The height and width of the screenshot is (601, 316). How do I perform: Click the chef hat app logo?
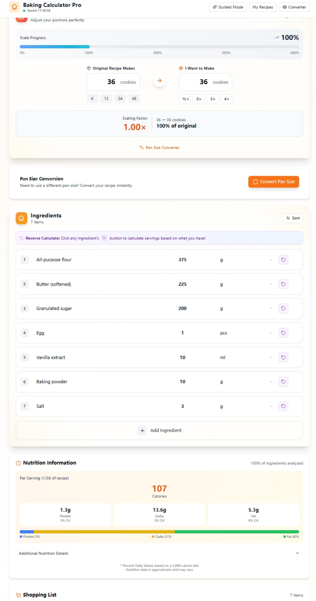(x=15, y=7)
